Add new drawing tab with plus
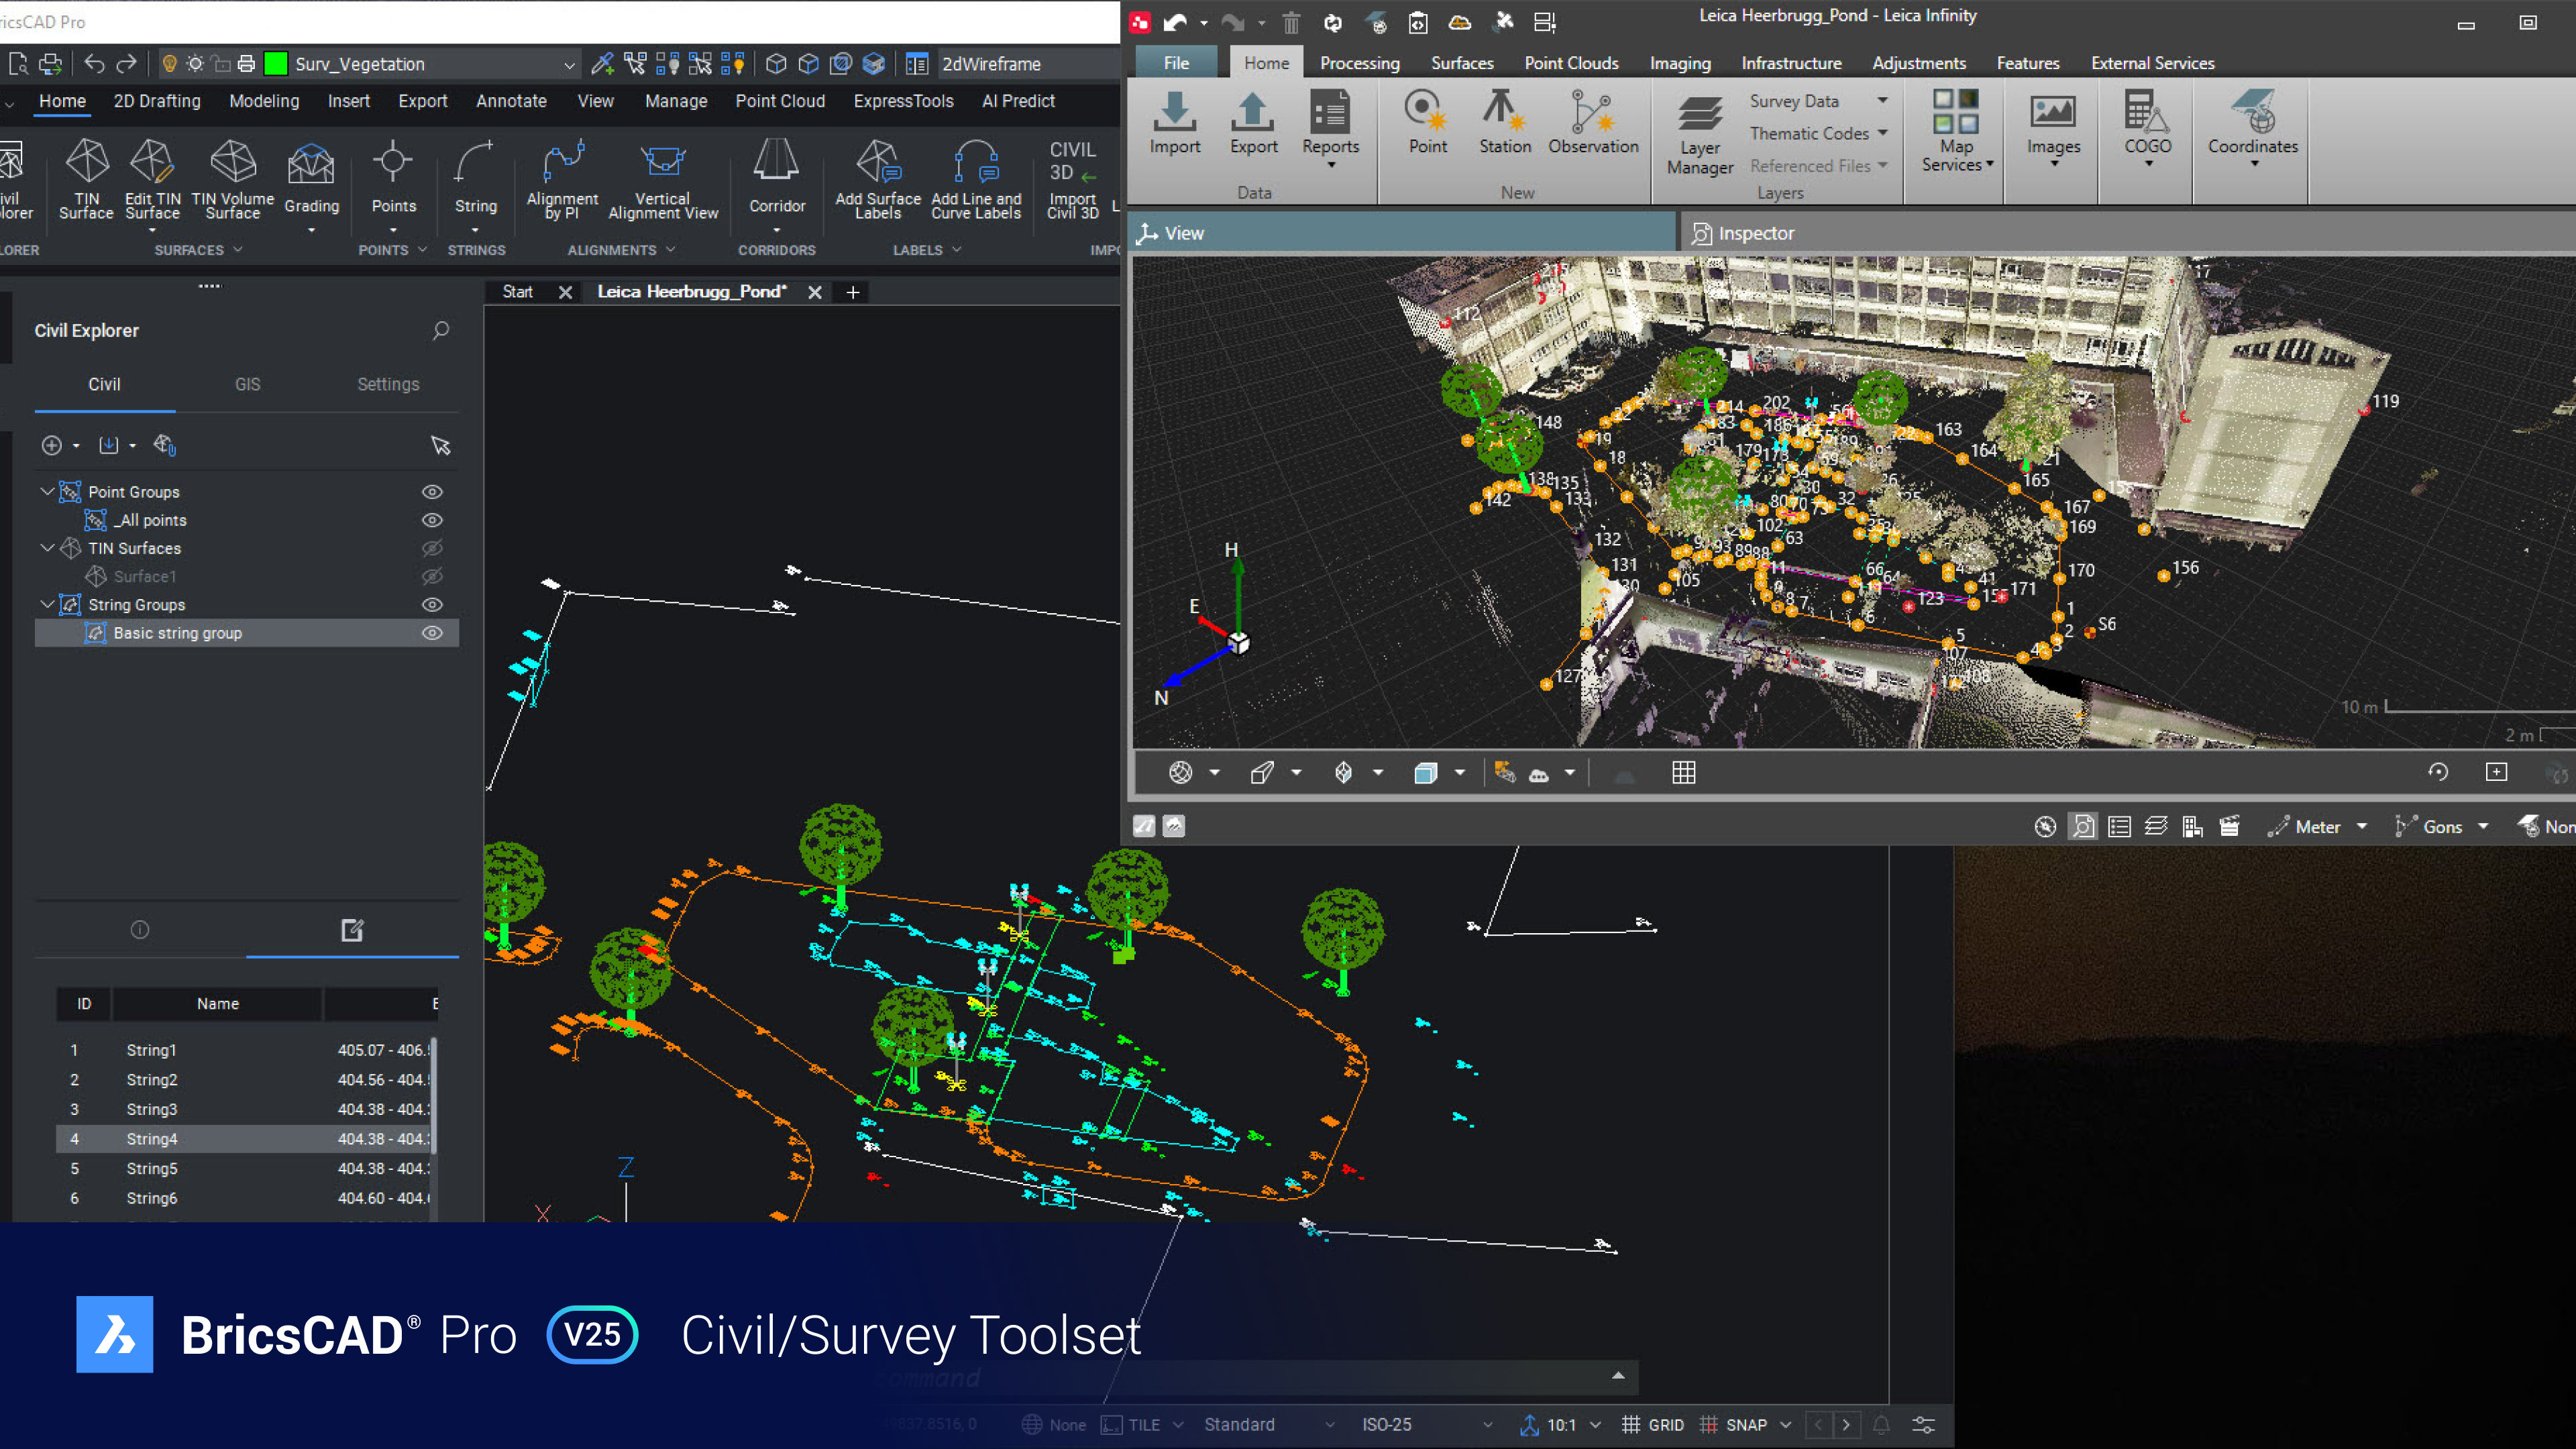The image size is (2576, 1449). (x=853, y=292)
